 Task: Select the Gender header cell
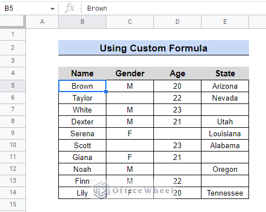(x=130, y=73)
